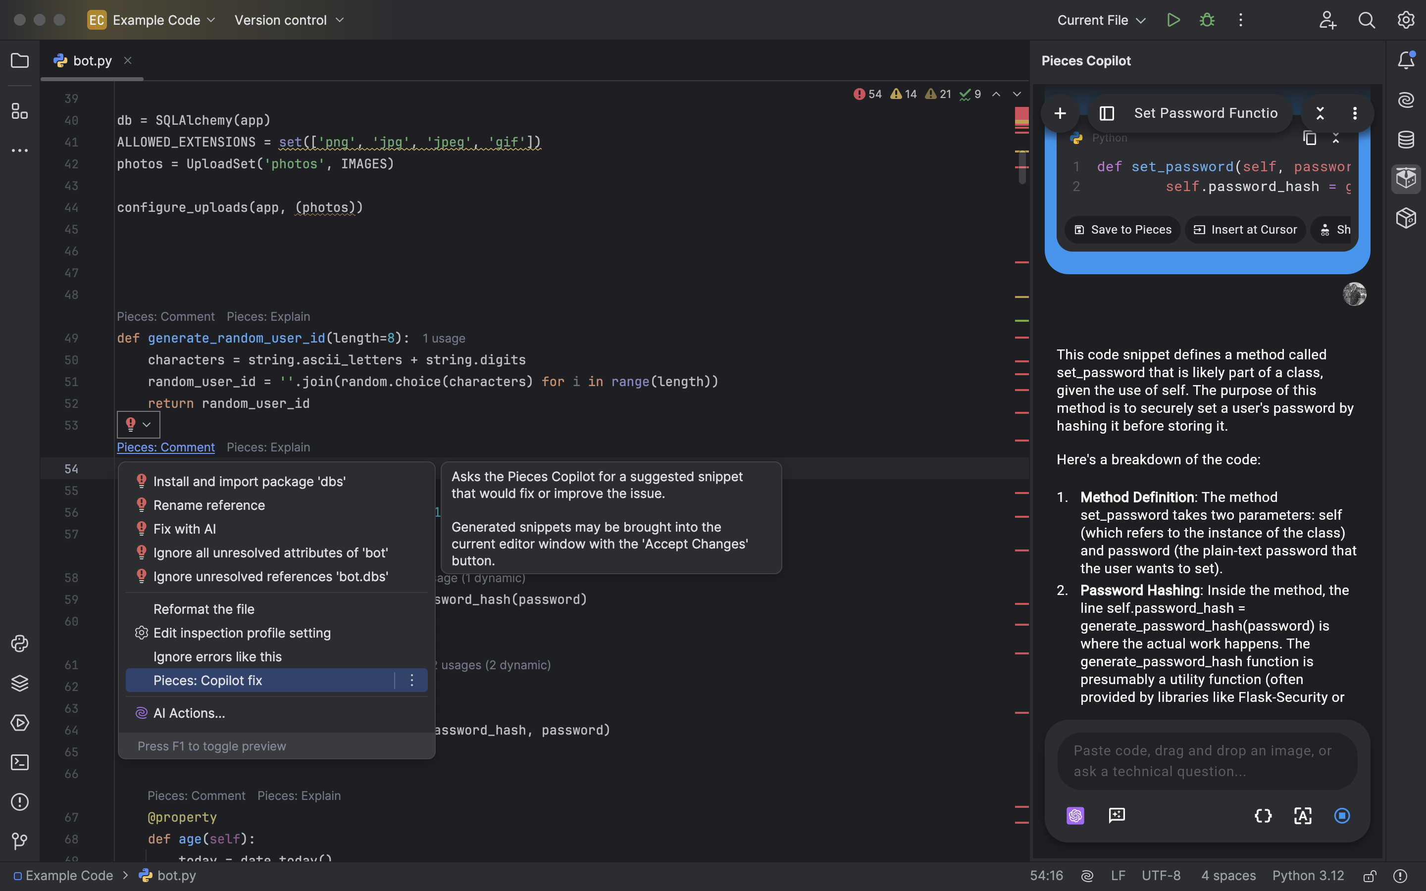The width and height of the screenshot is (1426, 891).
Task: Open AI Assistant spiral icon in right sidebar
Action: pos(1406,99)
